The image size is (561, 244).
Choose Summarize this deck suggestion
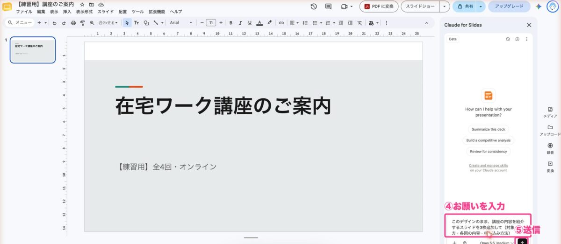(489, 129)
